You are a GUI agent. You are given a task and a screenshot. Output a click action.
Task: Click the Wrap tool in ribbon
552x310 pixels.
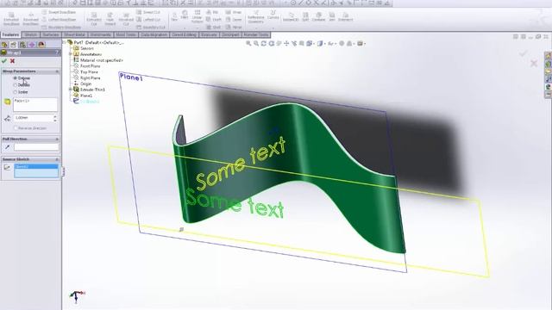[x=234, y=12]
